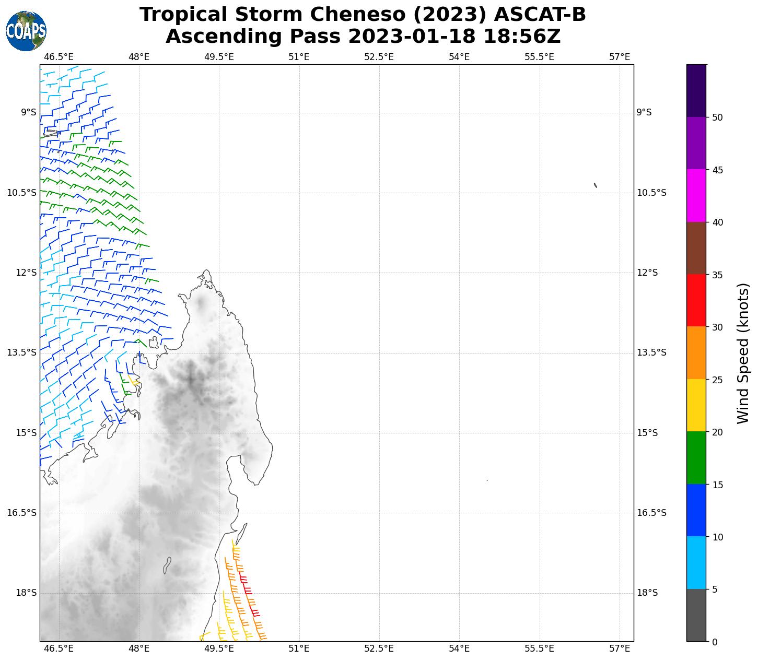
Task: Click the 'Ascending Pass 2023-01-18 18:56Z' subtitle
Action: (363, 37)
